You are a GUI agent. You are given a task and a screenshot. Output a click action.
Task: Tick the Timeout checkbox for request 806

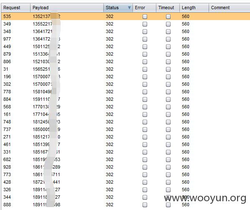click(168, 61)
